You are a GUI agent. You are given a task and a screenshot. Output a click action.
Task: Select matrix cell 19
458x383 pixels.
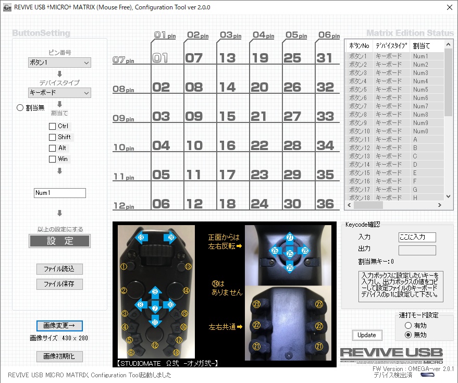(x=259, y=58)
